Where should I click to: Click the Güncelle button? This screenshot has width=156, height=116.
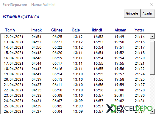coord(132,13)
